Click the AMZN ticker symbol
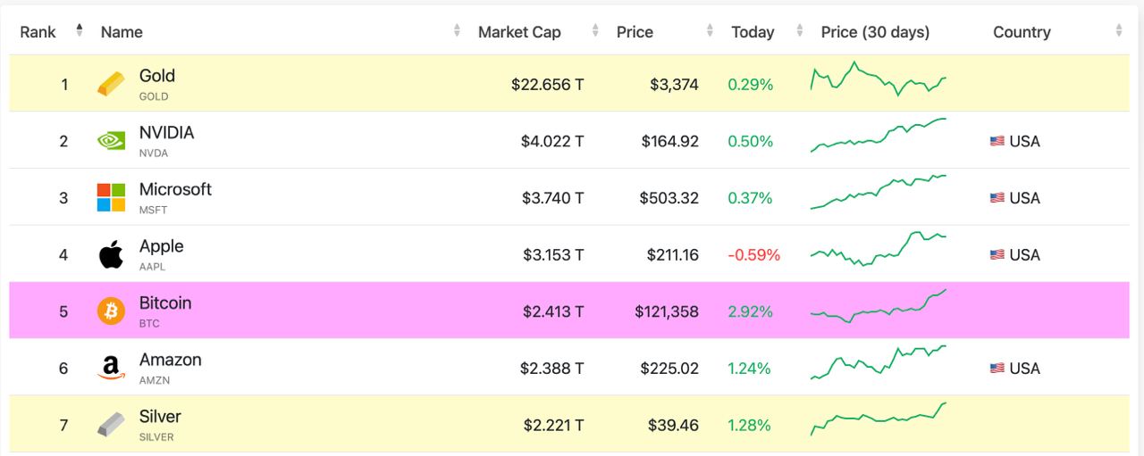 (x=155, y=380)
